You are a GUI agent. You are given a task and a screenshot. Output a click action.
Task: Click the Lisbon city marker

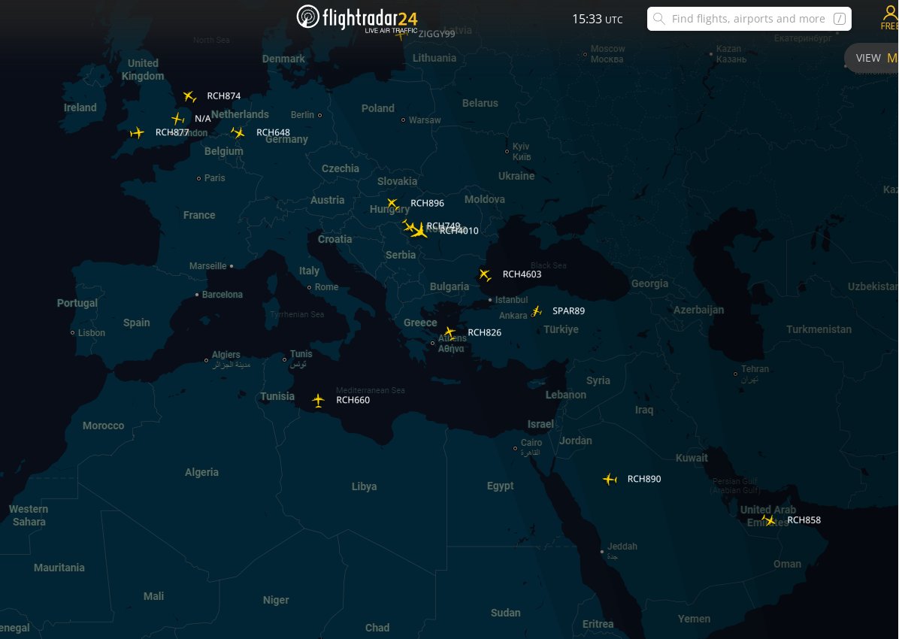[73, 333]
